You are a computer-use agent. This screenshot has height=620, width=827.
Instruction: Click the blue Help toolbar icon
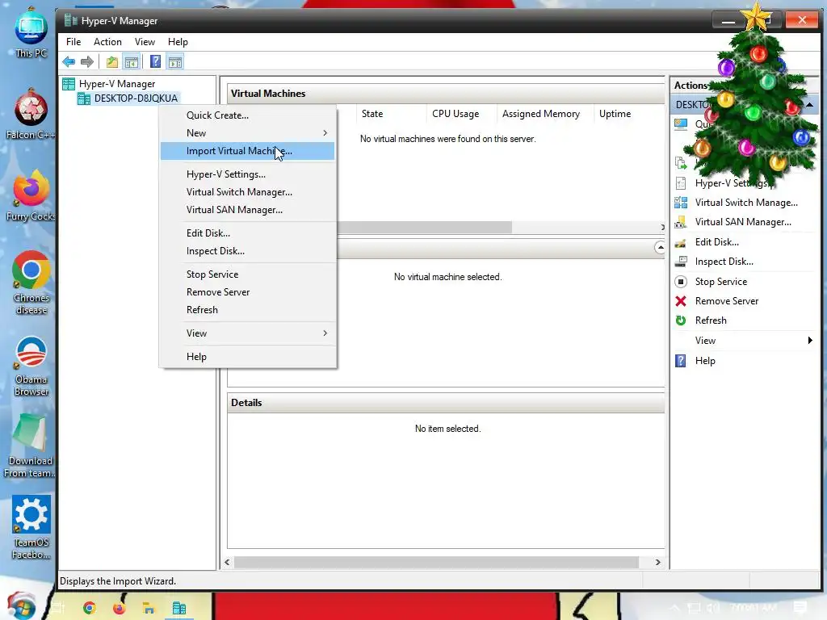pyautogui.click(x=155, y=62)
